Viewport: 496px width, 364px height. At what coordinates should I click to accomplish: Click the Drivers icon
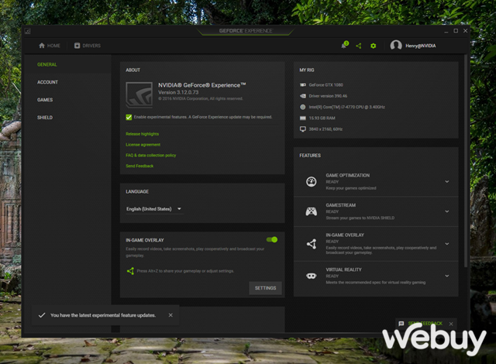(77, 46)
